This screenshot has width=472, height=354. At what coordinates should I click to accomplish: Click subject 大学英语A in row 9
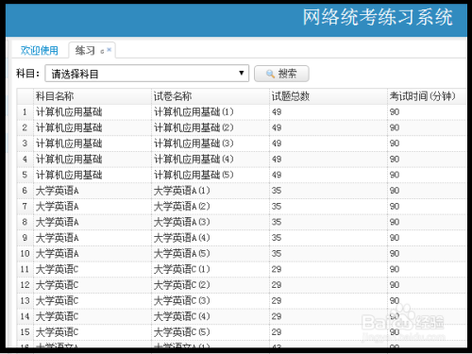[x=58, y=238]
